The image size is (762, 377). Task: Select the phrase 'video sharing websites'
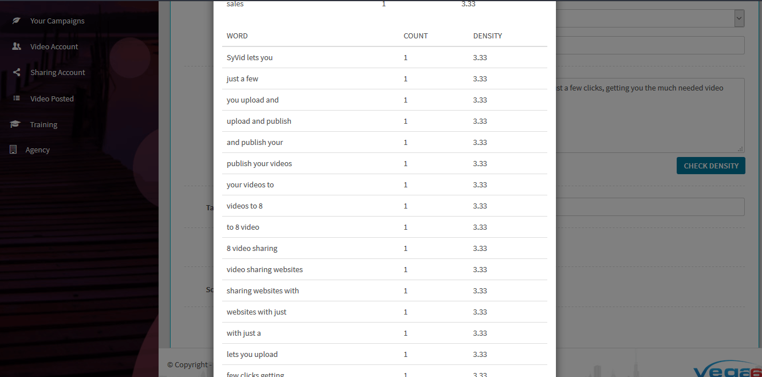click(264, 269)
